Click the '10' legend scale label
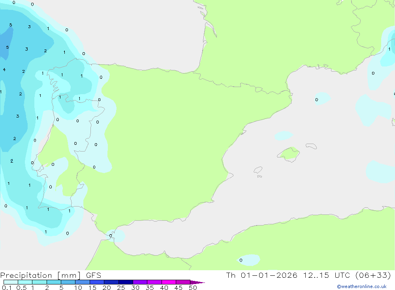This screenshot has width=395, height=290. (x=78, y=288)
